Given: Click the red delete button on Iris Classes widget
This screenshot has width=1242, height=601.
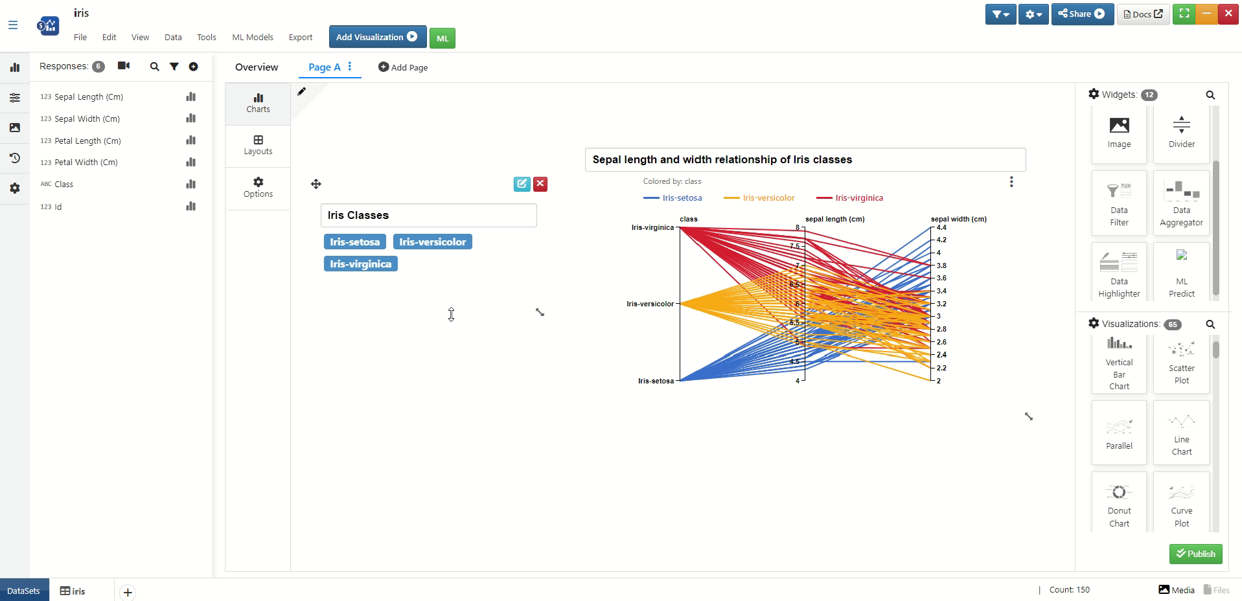Looking at the screenshot, I should [x=540, y=184].
